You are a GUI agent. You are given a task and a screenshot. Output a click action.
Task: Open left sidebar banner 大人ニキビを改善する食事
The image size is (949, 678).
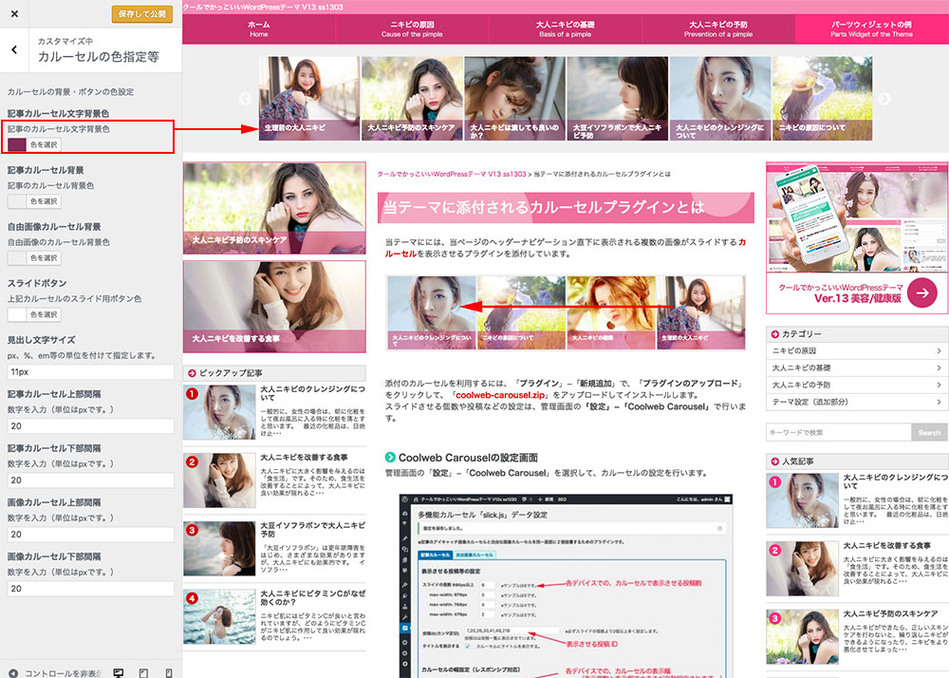pyautogui.click(x=274, y=307)
